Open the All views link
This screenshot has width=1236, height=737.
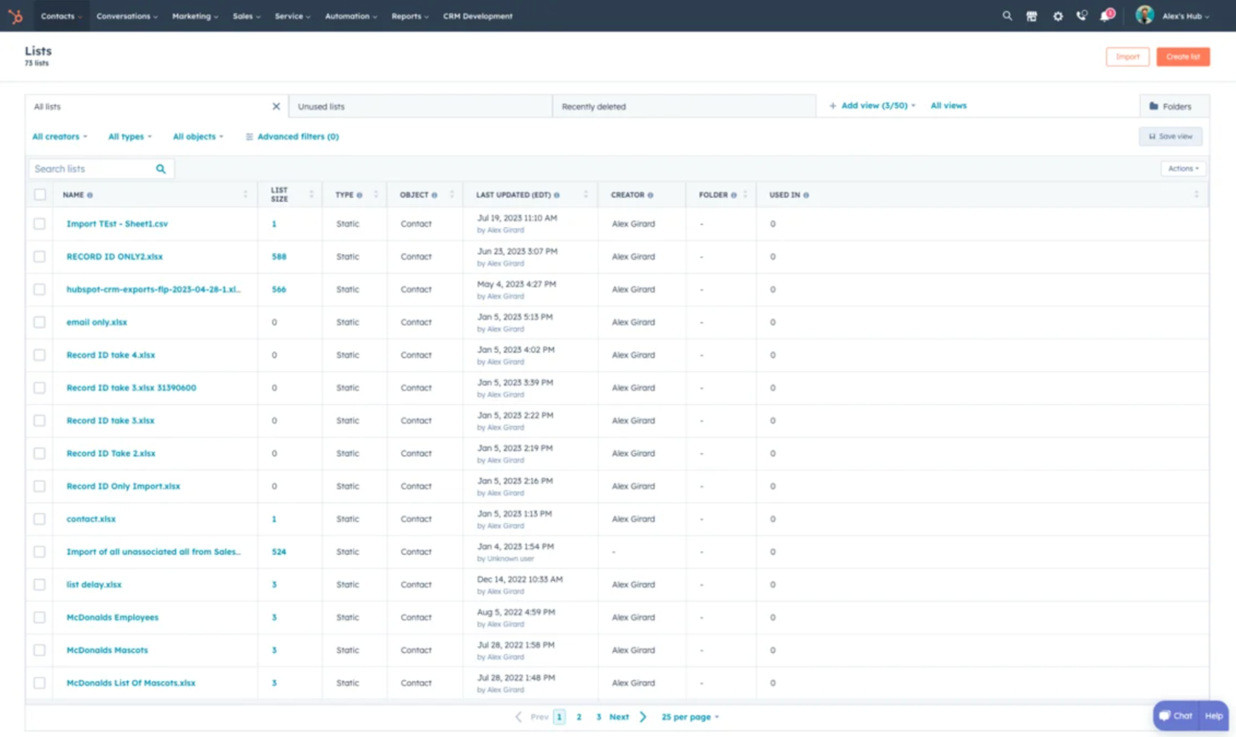tap(948, 106)
